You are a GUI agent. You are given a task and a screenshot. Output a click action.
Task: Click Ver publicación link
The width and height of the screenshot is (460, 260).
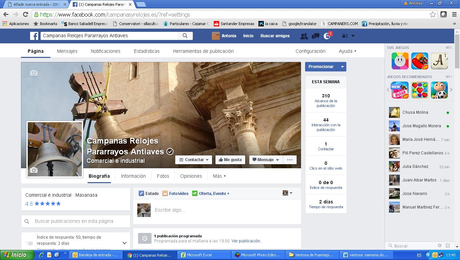click(246, 241)
